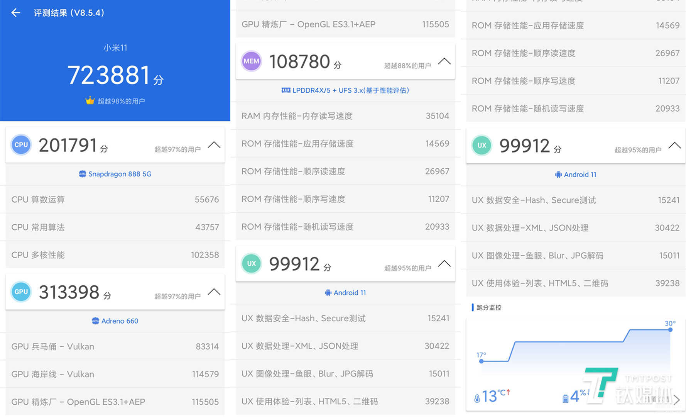Select ROM 随机读写速度 row in right screenshot
Viewport: 686px width, 417px height.
point(576,108)
